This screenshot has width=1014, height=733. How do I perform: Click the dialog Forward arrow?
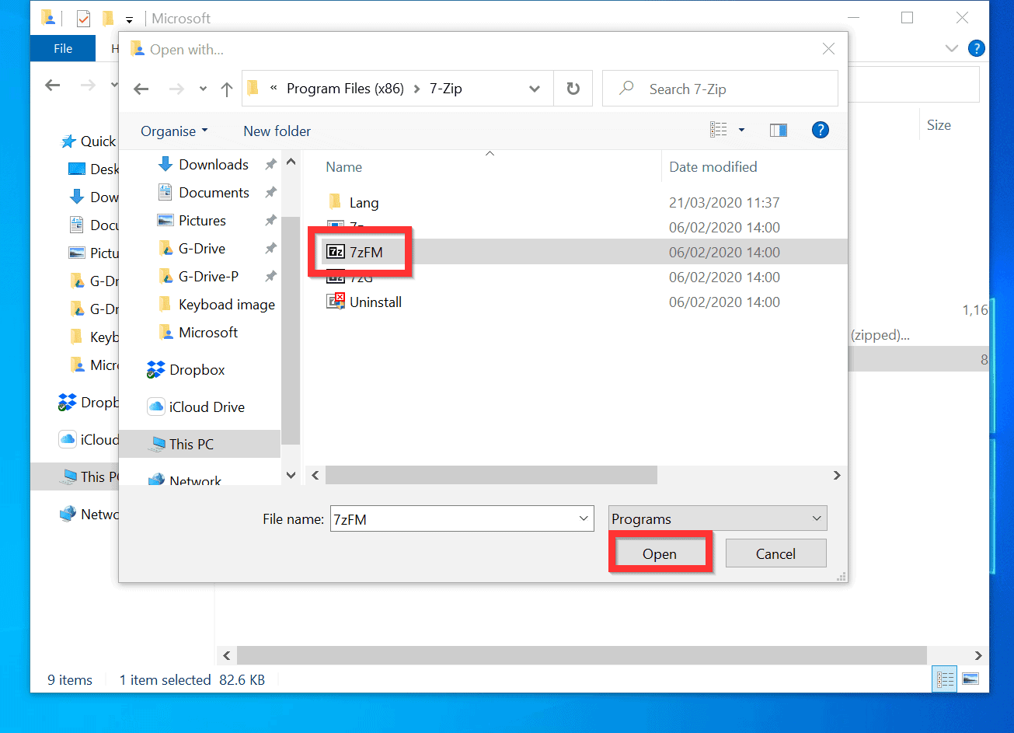click(x=176, y=89)
